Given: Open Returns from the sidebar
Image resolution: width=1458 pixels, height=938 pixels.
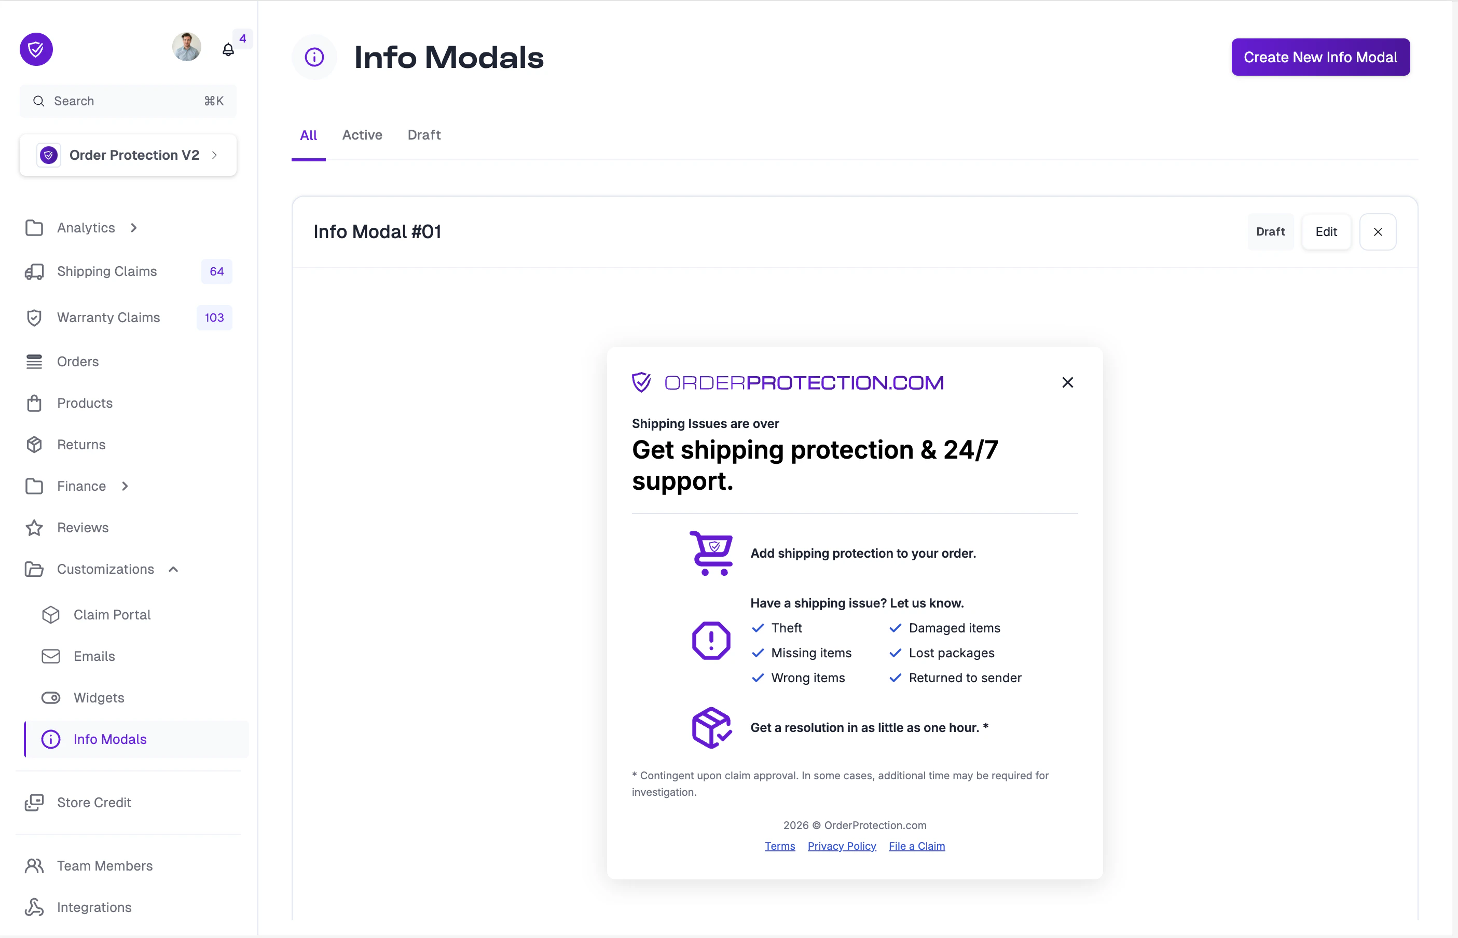Looking at the screenshot, I should click(x=81, y=445).
